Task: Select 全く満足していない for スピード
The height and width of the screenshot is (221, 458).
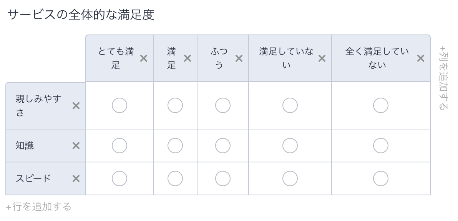Action: [381, 178]
